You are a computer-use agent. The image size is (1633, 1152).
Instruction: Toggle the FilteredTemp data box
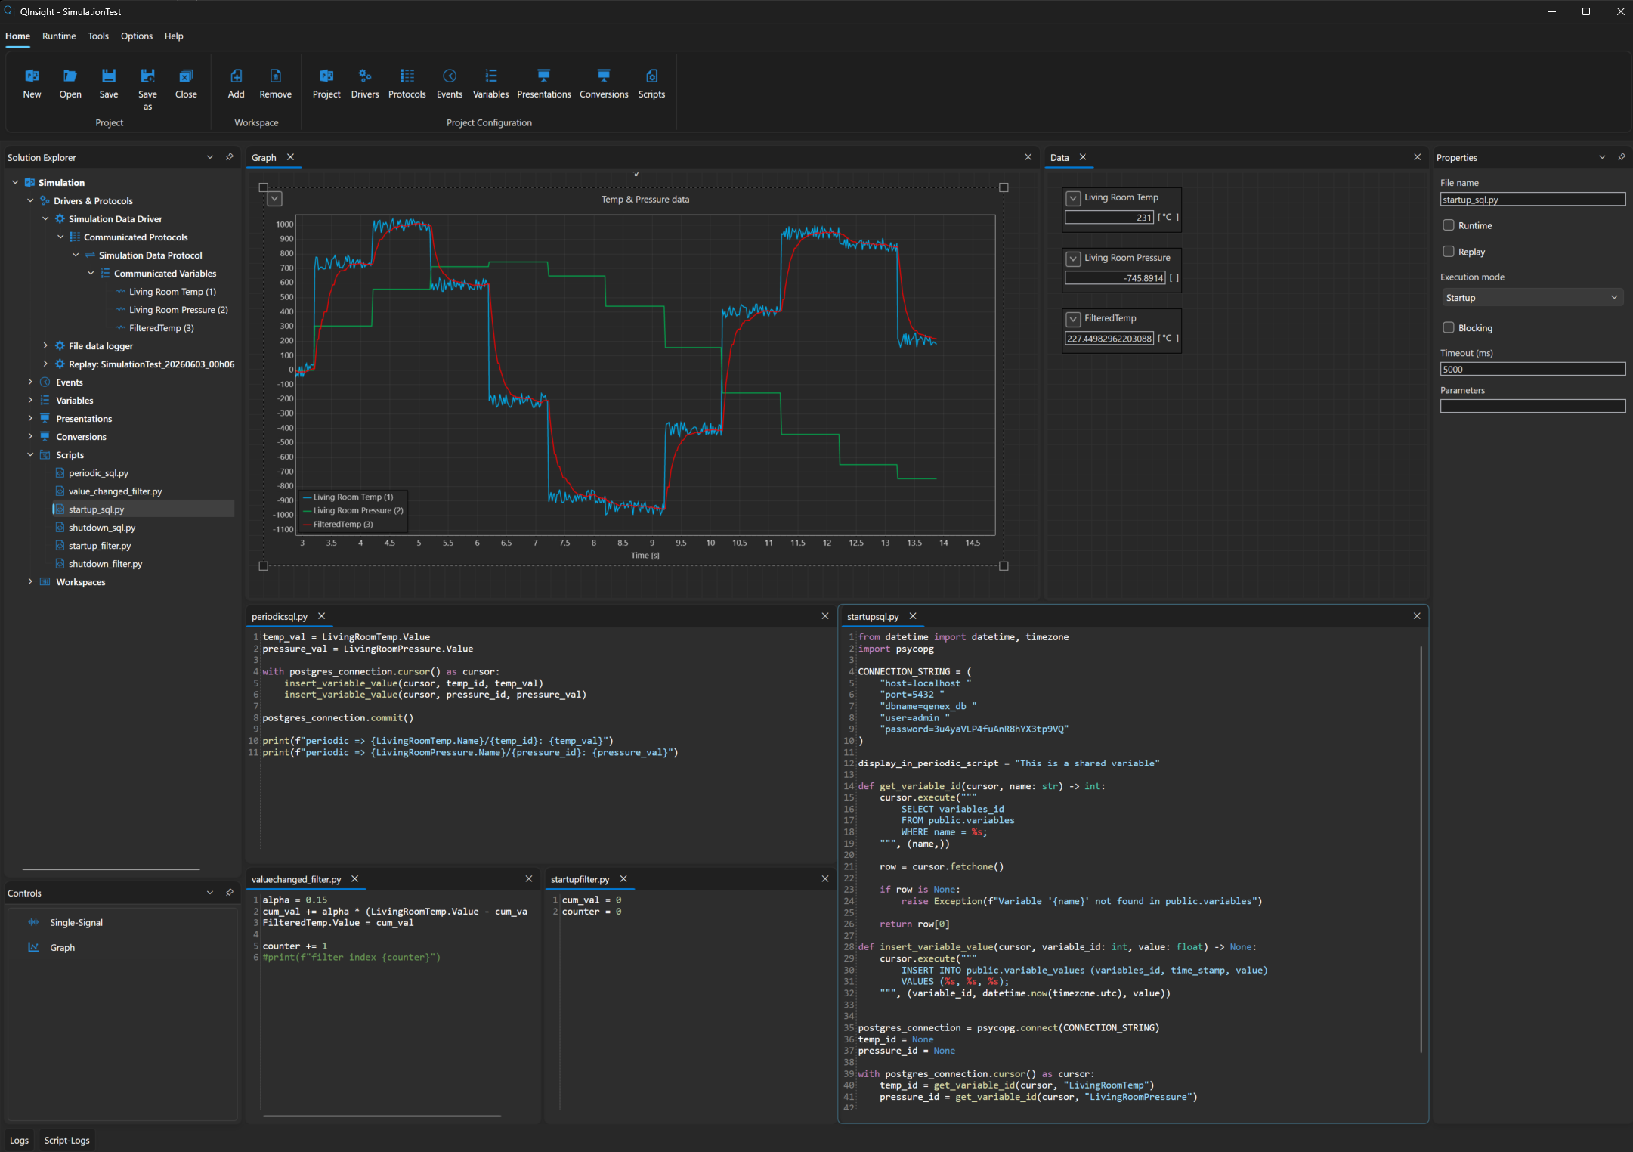pyautogui.click(x=1073, y=319)
